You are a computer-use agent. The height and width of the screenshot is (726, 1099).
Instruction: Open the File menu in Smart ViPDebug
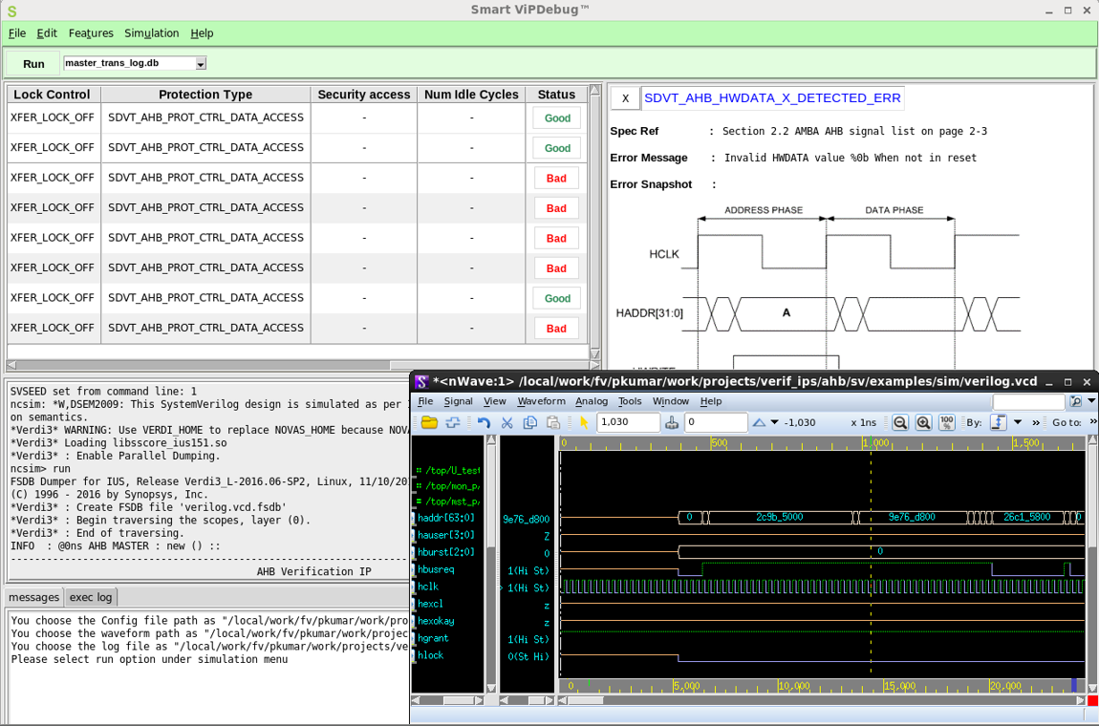tap(17, 32)
